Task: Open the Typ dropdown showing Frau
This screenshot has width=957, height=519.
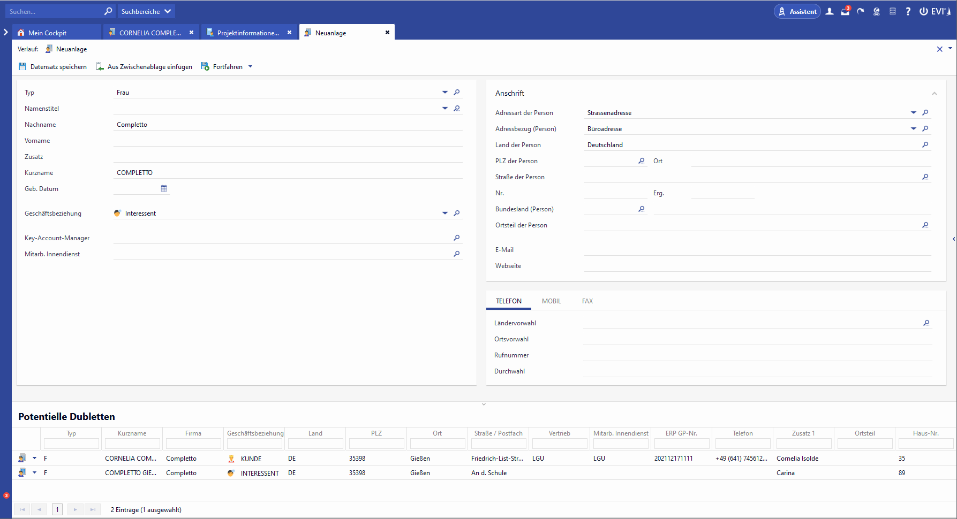Action: (444, 93)
